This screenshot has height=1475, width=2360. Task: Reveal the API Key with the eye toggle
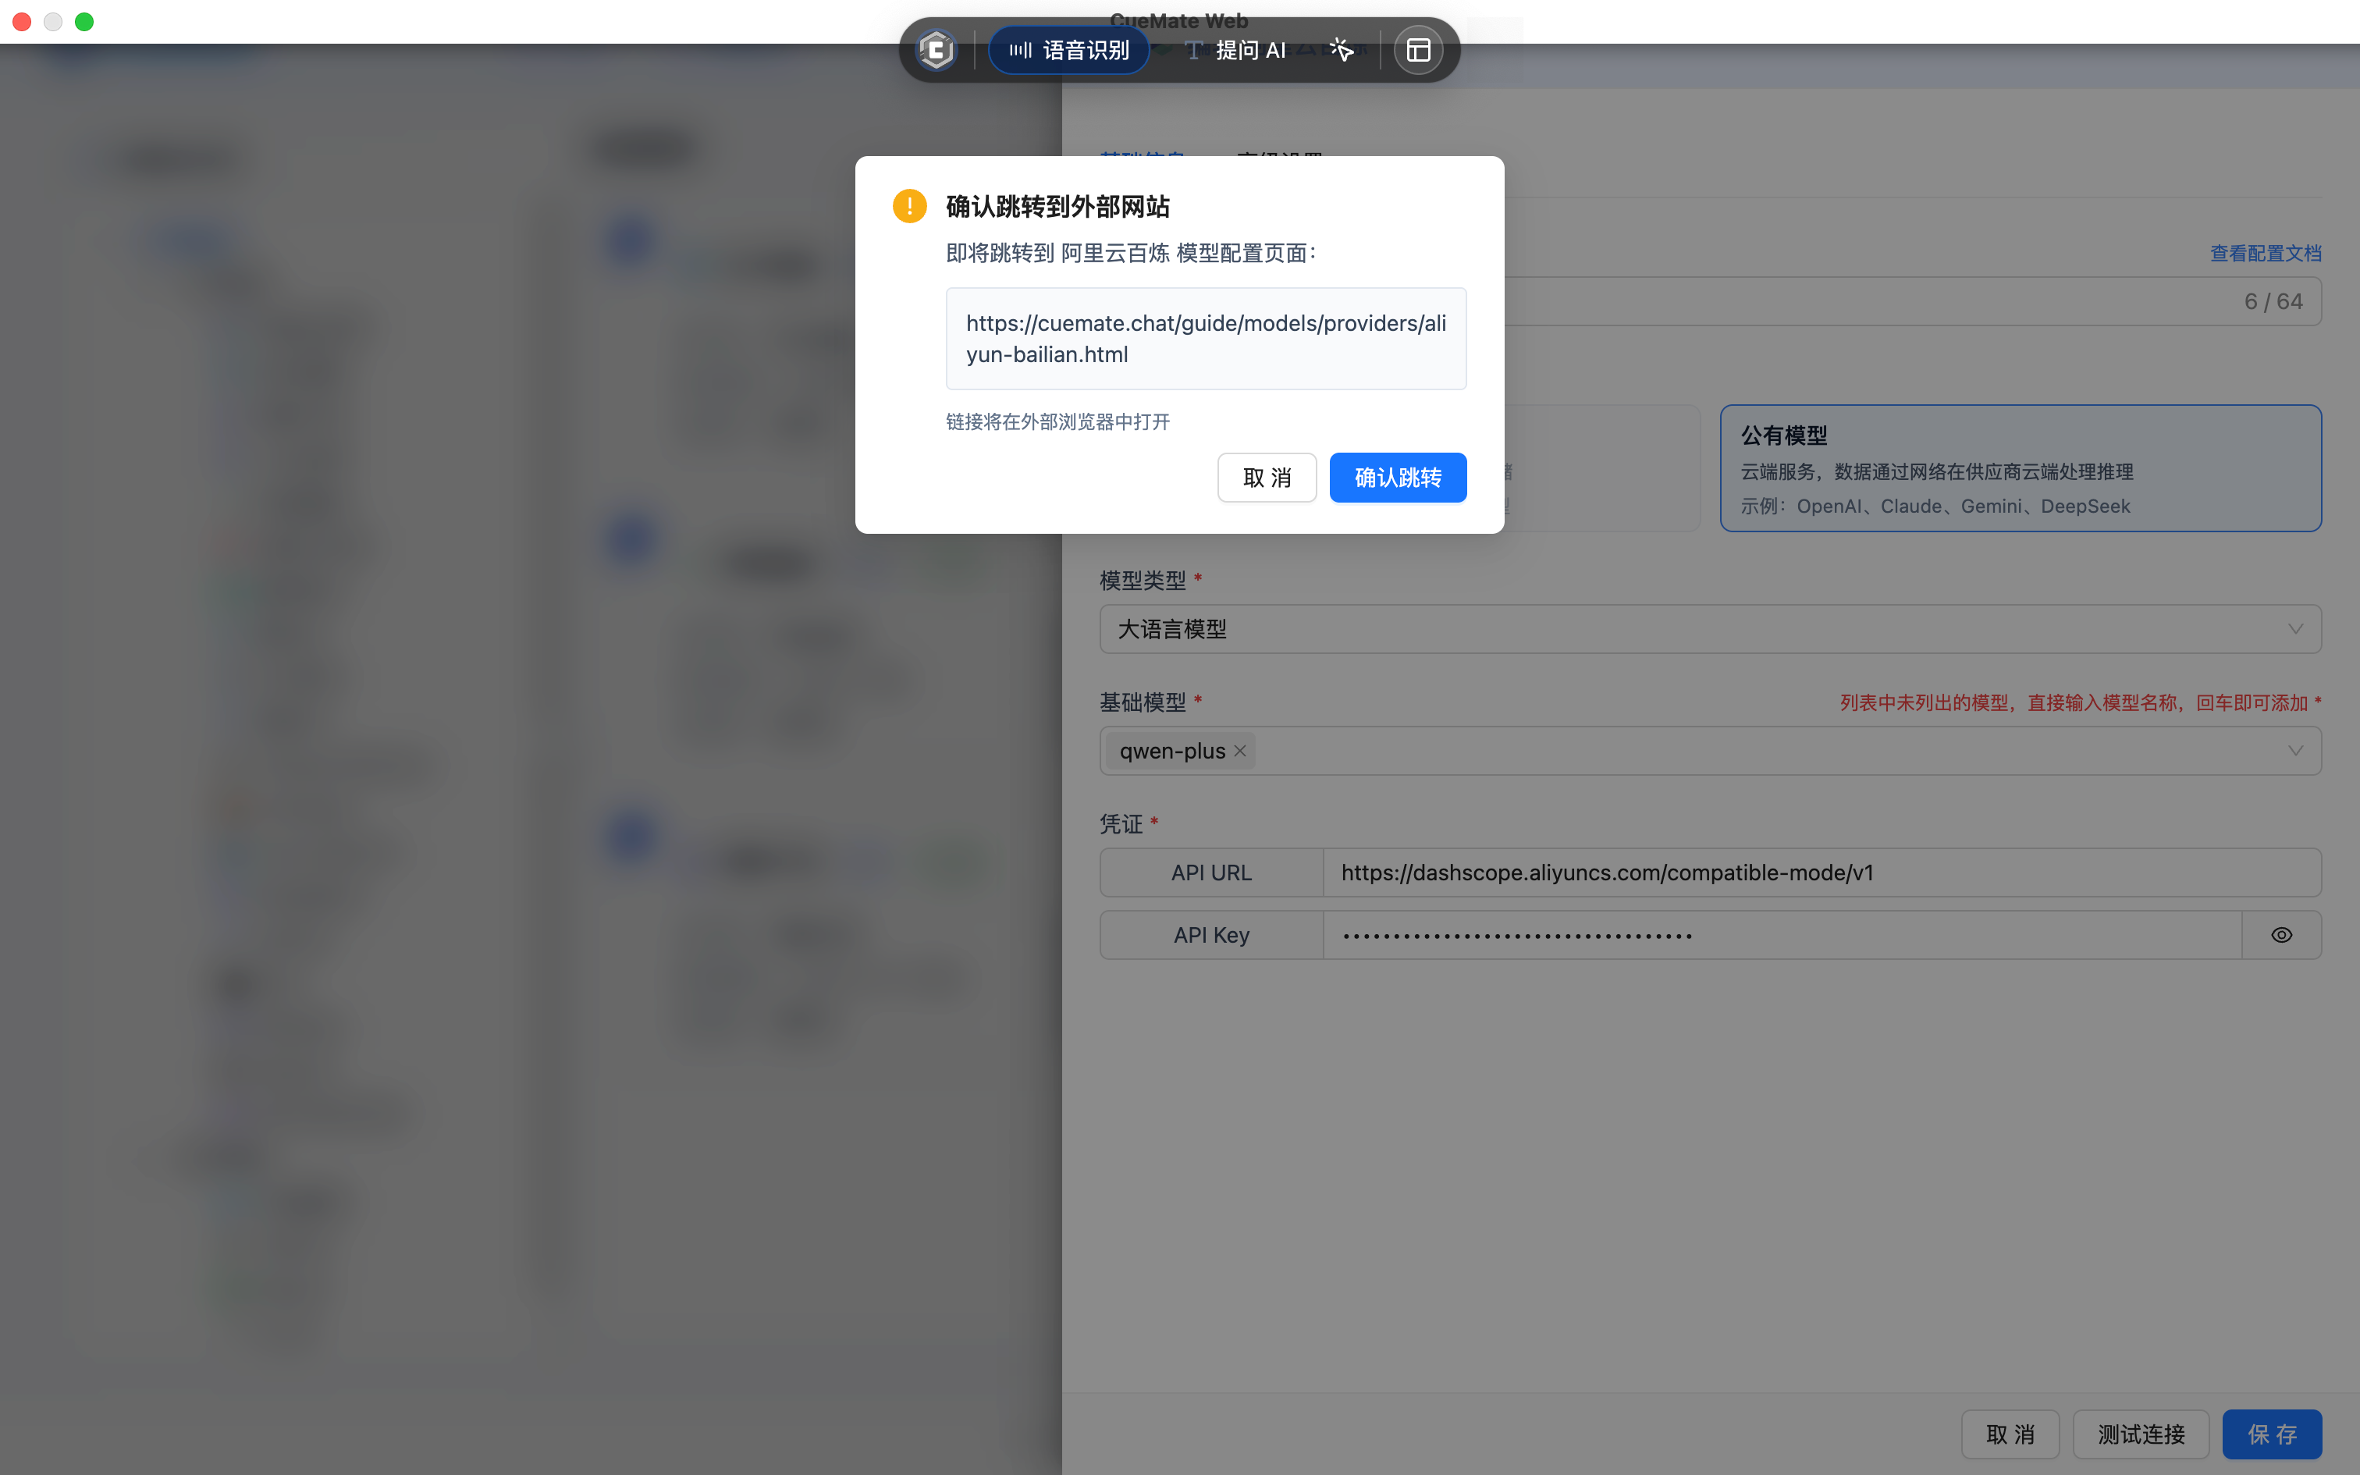2281,935
